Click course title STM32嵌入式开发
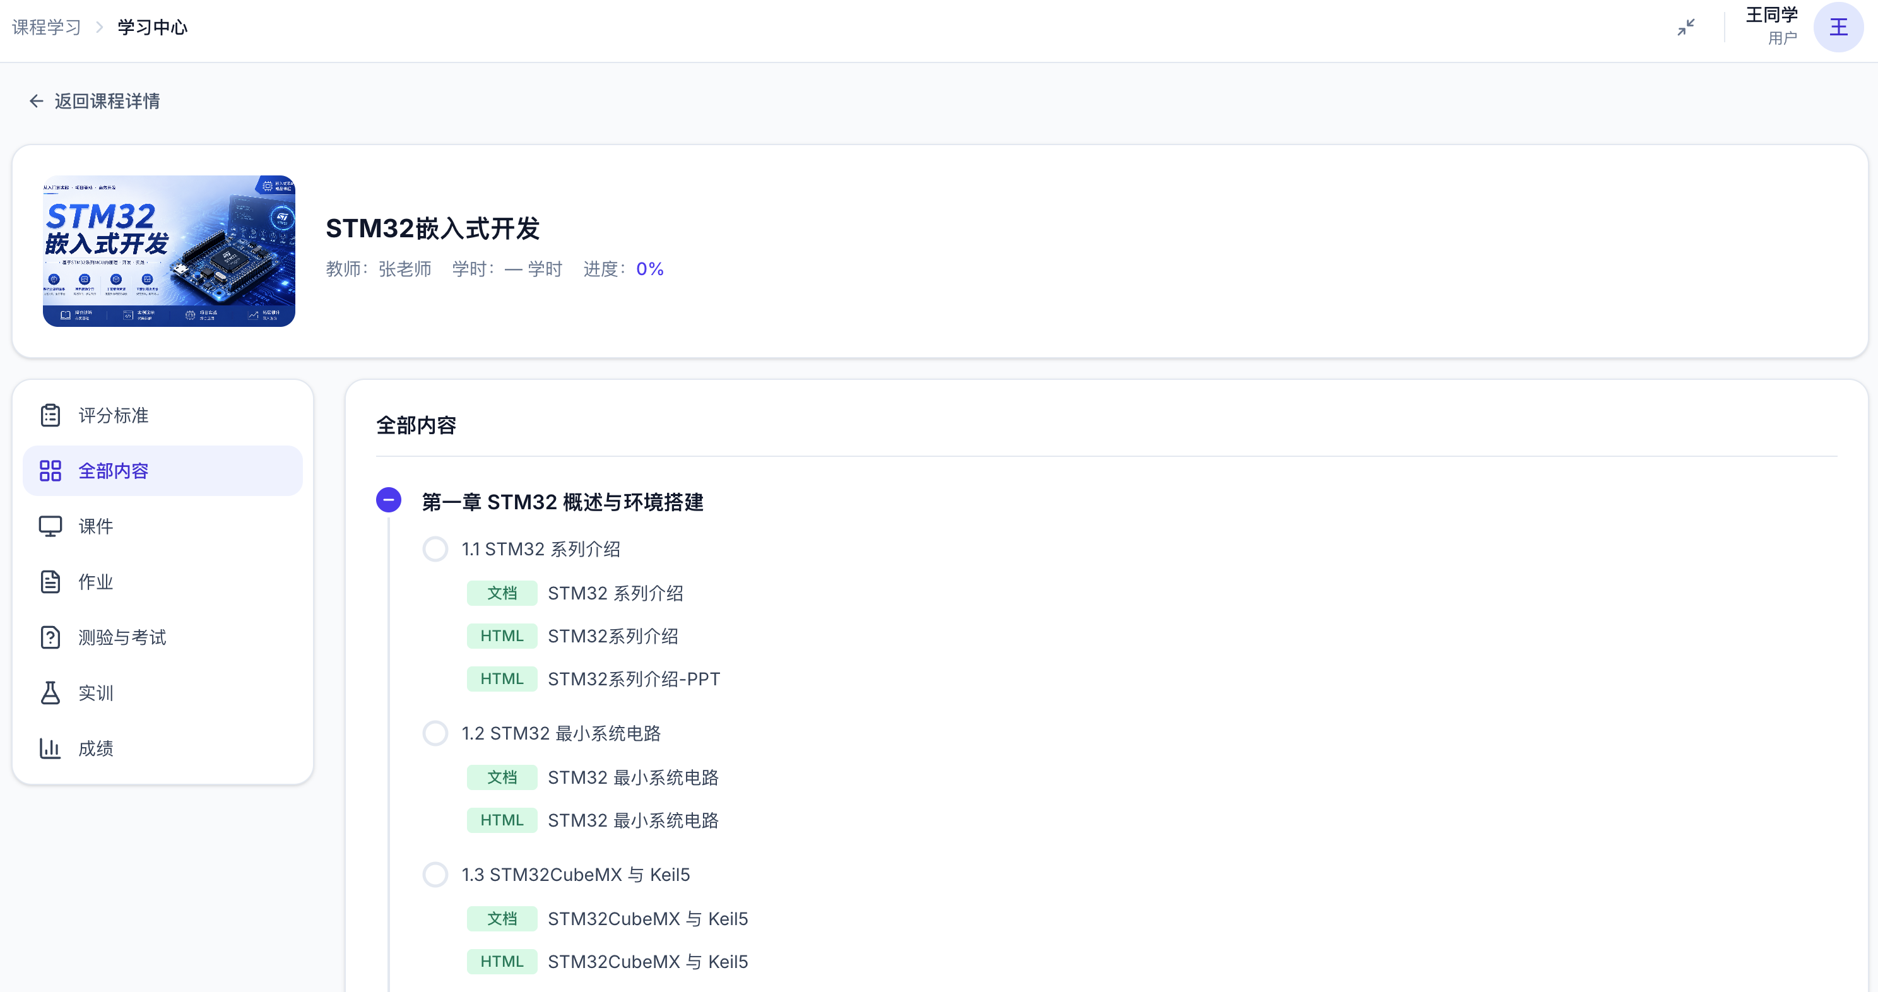Image resolution: width=1878 pixels, height=992 pixels. [x=432, y=228]
